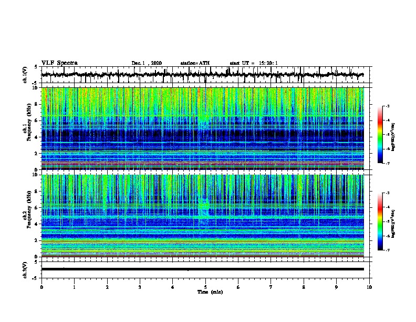The height and width of the screenshot is (322, 416).
Task: Click the "ch.1(V)" waveform axis label
Action: tap(25, 75)
